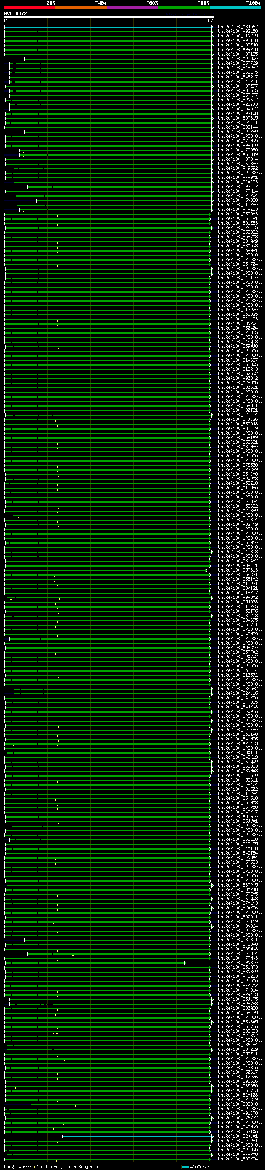Select hit UniRef100_C6ZQW9

pyautogui.click(x=238, y=762)
